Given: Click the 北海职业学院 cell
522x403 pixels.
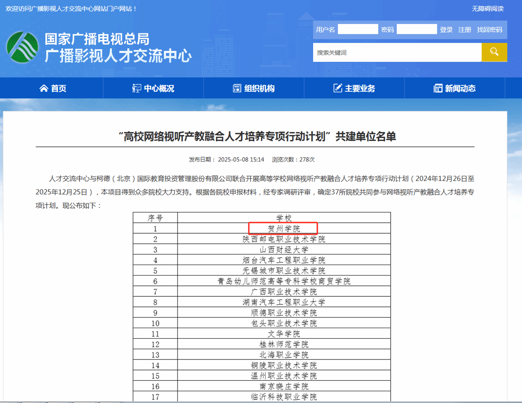Looking at the screenshot, I should tap(284, 355).
